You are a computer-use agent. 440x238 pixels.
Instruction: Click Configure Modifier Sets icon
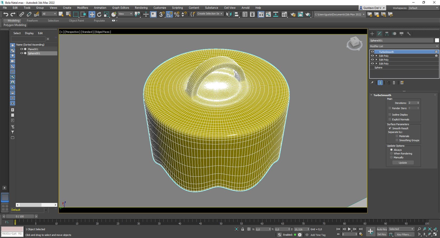coord(402,83)
